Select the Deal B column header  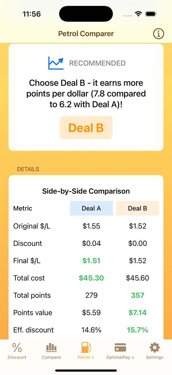138,208
